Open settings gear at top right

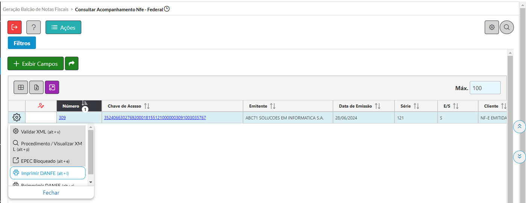click(x=492, y=27)
